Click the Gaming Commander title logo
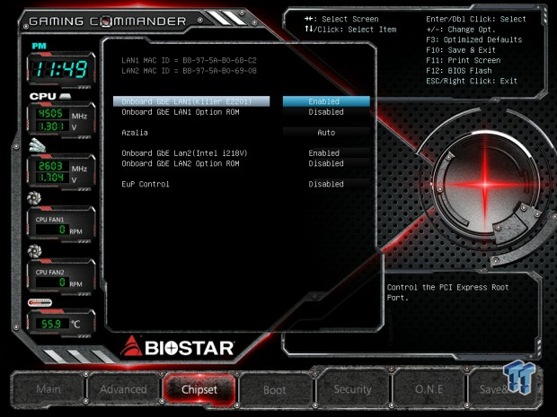Image resolution: width=557 pixels, height=417 pixels. point(107,22)
